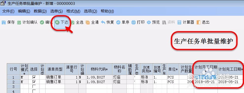Click planned quantity cell in row 2
Image resolution: width=244 pixels, height=93 pixels.
[186, 82]
